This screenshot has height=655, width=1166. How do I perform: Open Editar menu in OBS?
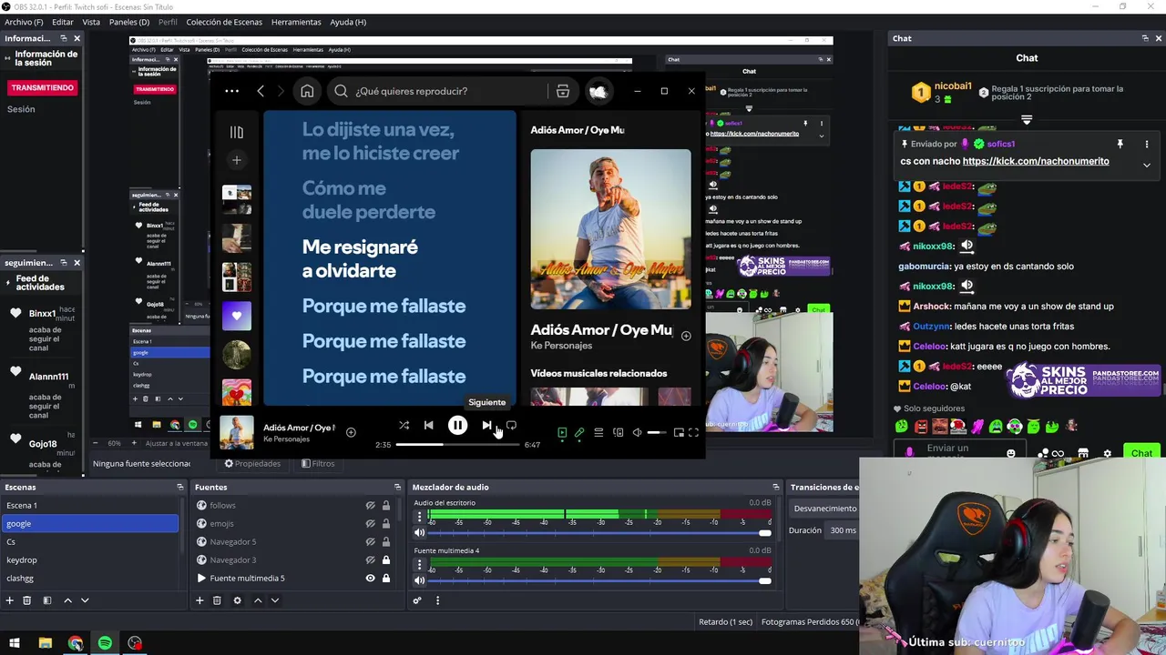(63, 22)
